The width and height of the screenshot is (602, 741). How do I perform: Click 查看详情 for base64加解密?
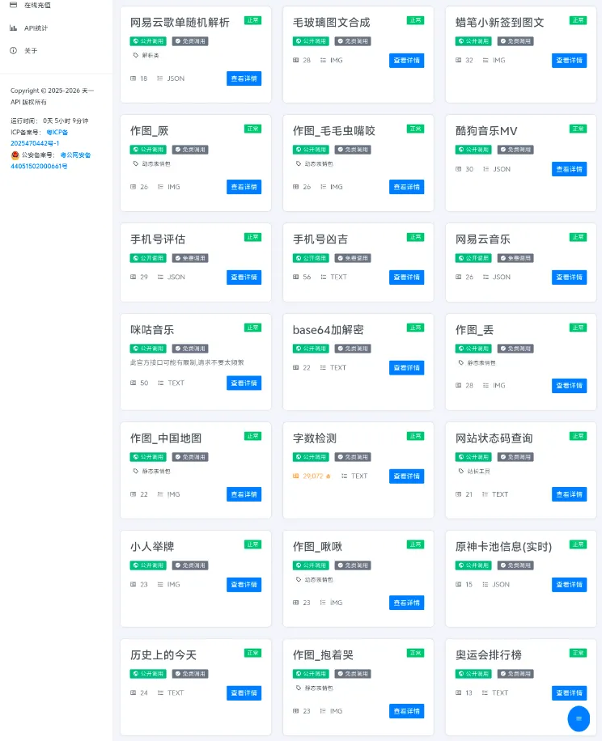[406, 367]
